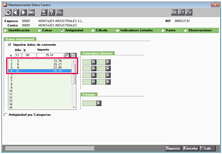
Task: Select the Observaciones radio option
Action: [185, 31]
